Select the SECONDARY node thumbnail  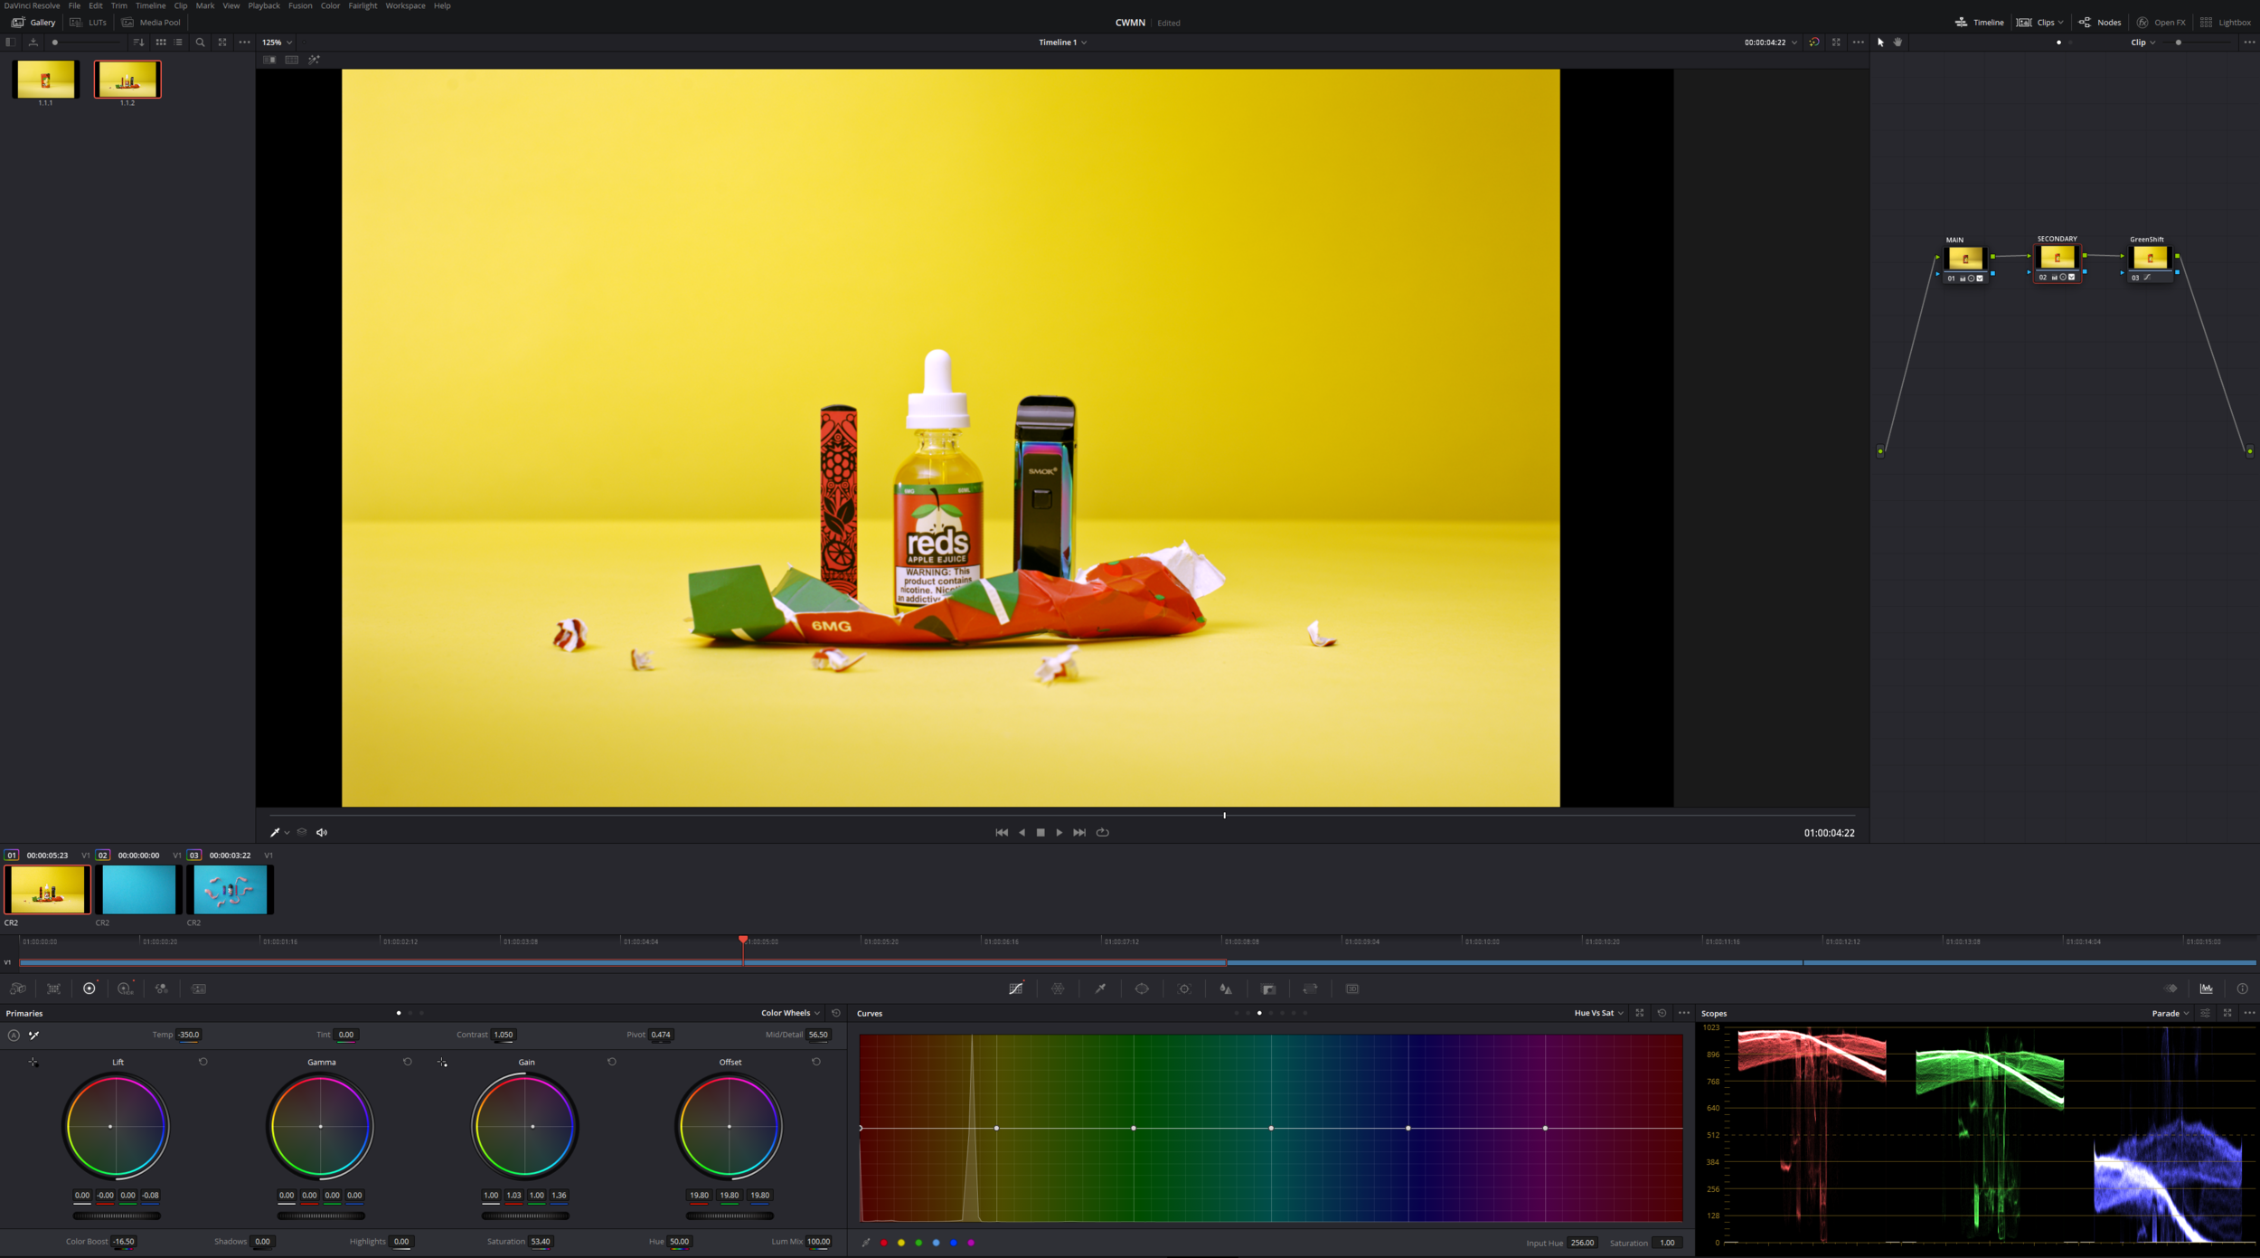[2057, 258]
